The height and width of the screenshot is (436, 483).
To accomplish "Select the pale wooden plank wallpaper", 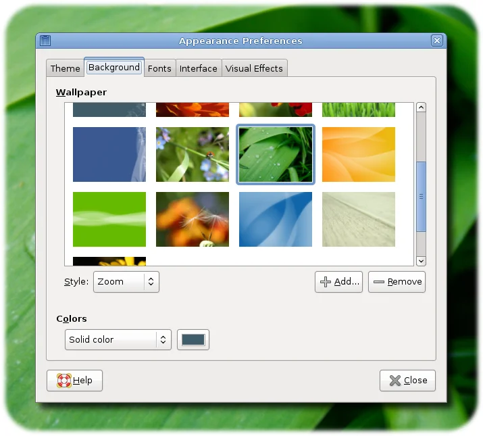I will (359, 219).
